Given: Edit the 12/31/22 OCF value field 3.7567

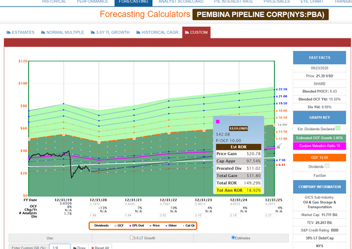Looking at the screenshot, I should point(165,204).
